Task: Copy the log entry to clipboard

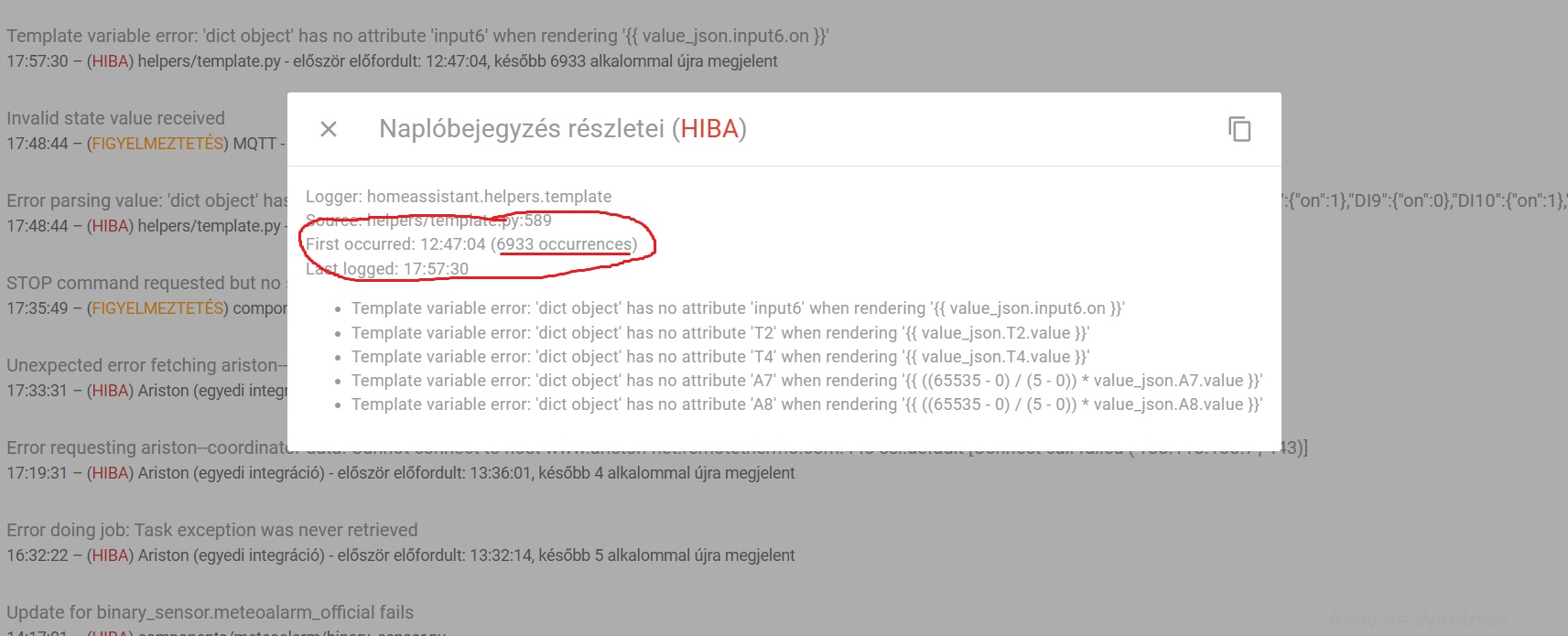Action: (1239, 129)
